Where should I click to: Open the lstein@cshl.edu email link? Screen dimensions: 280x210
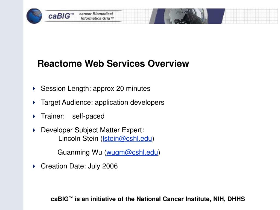(x=127, y=139)
